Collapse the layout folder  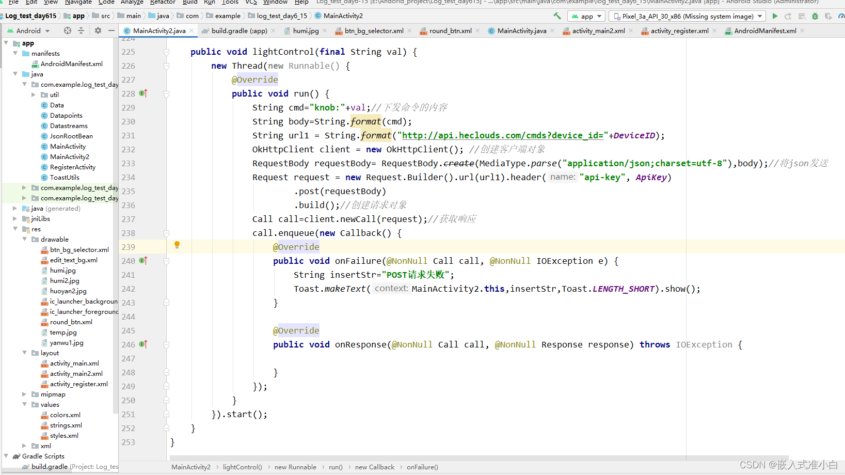[24, 353]
